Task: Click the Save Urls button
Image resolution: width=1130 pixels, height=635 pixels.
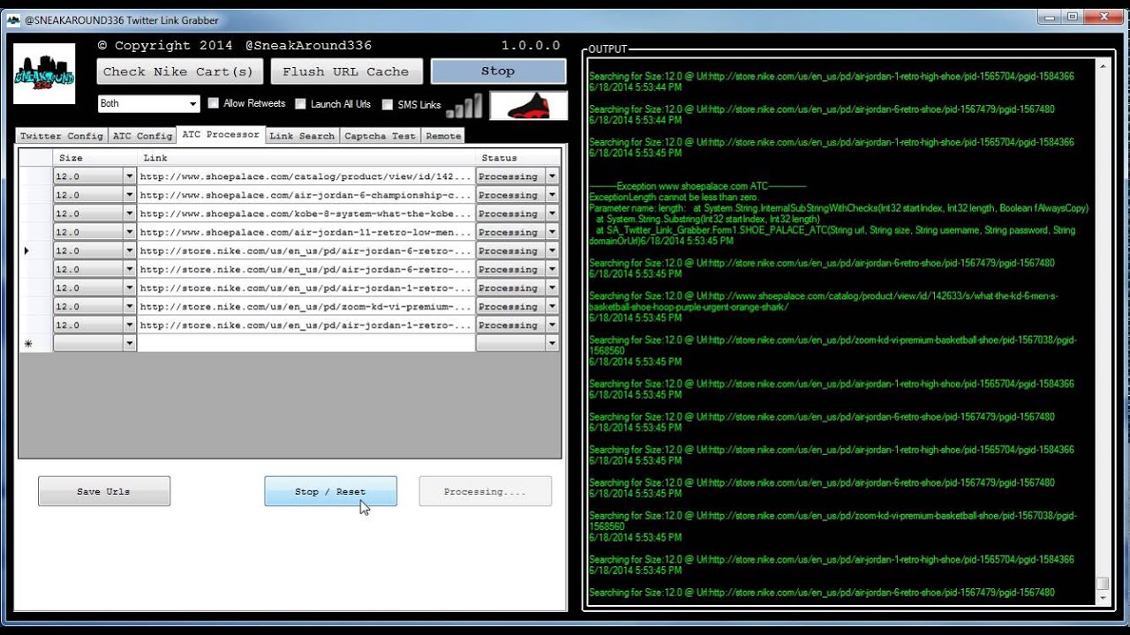Action: click(x=103, y=491)
